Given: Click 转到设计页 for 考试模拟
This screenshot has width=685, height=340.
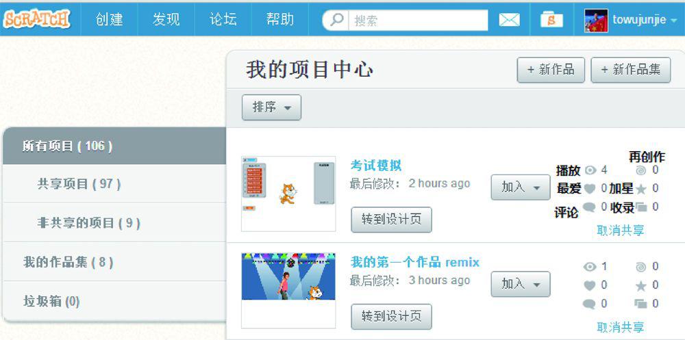Looking at the screenshot, I should click(391, 220).
